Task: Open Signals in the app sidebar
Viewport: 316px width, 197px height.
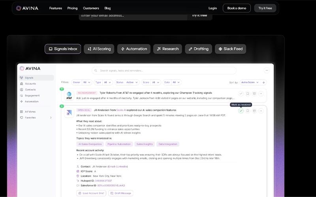Action: (36, 78)
